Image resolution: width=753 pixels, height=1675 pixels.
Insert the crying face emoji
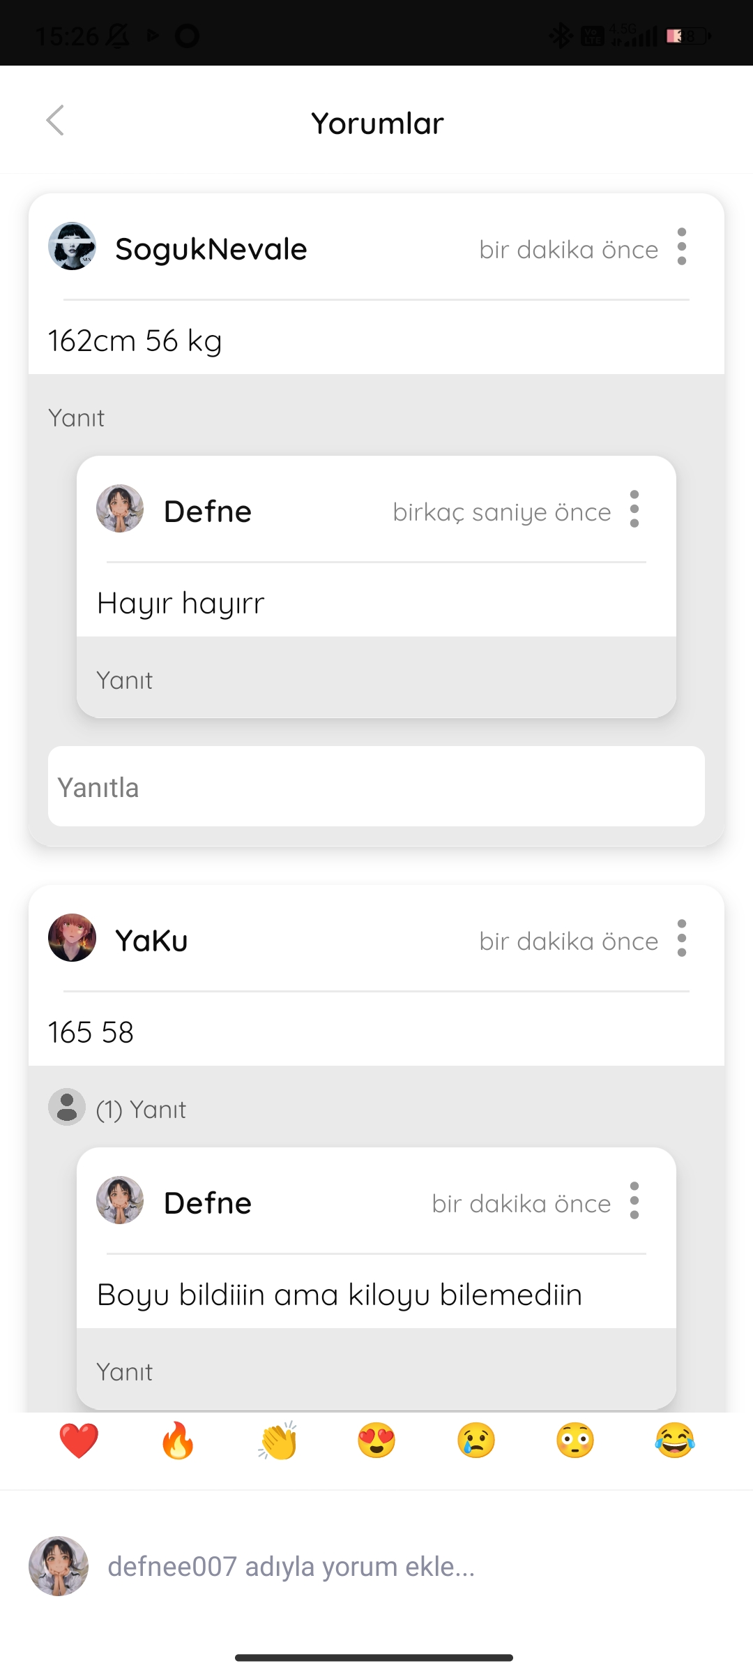(476, 1440)
